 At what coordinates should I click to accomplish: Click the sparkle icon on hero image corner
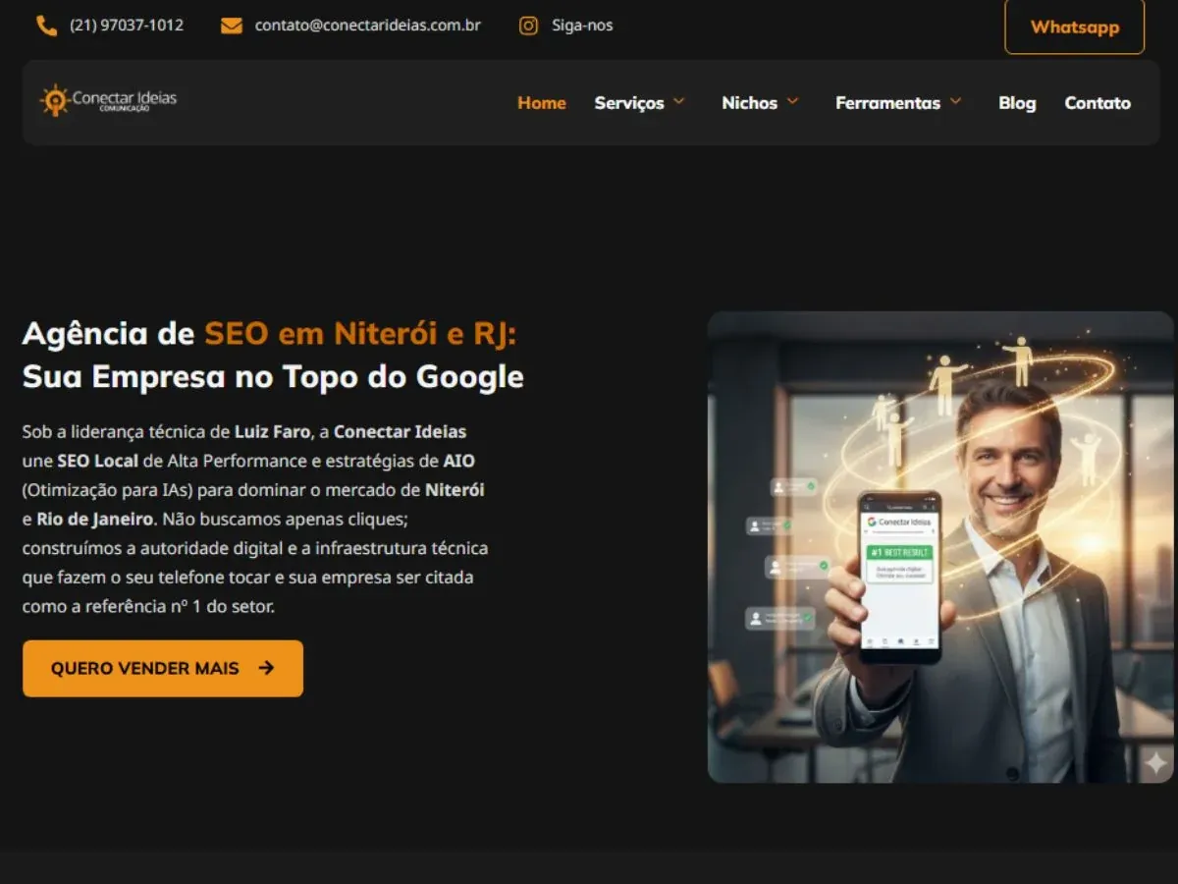(1156, 763)
